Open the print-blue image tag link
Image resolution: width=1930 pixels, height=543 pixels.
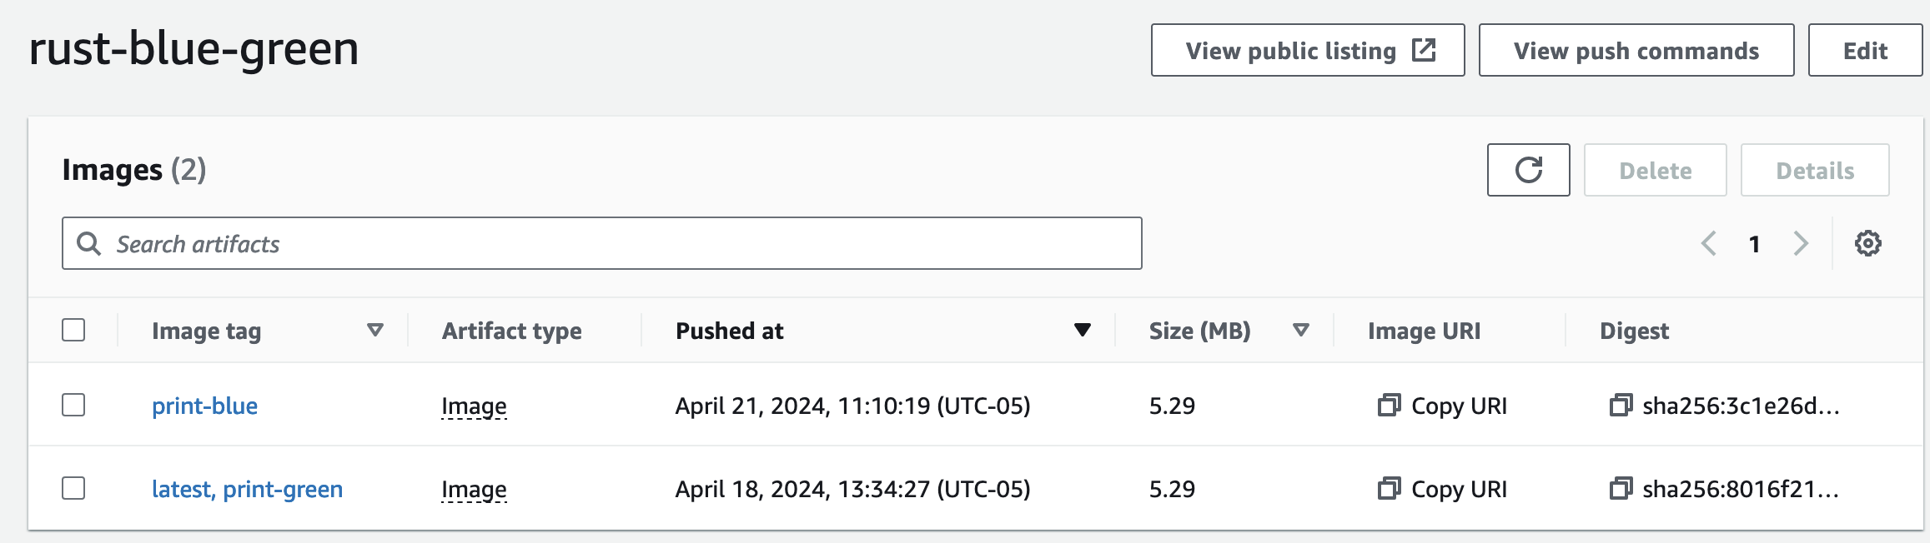coord(204,406)
